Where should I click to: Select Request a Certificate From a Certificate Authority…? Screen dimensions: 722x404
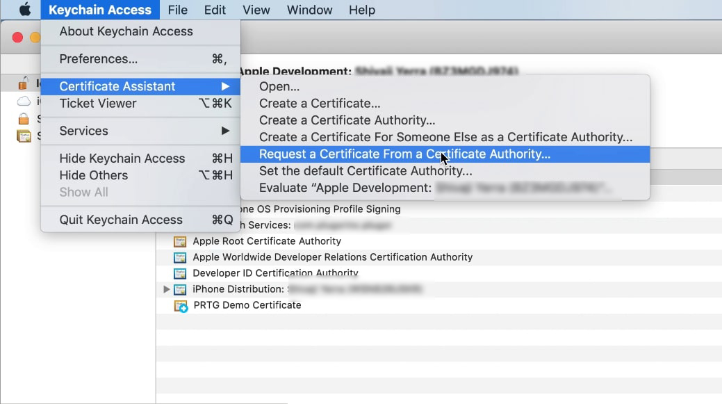click(x=445, y=154)
